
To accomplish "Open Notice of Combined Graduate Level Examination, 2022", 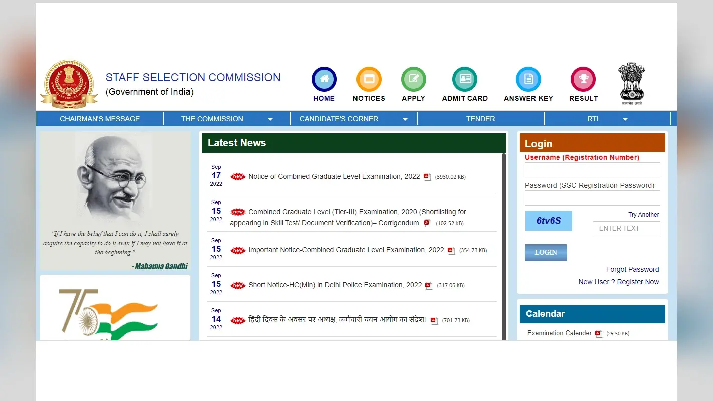I will point(334,176).
